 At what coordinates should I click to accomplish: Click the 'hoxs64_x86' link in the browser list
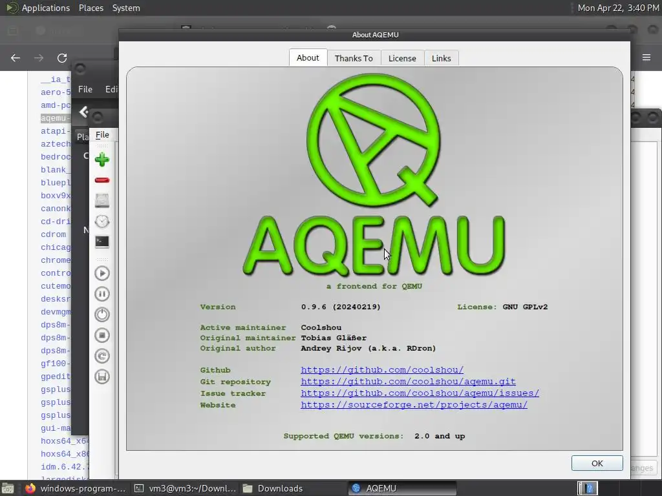coord(65,454)
